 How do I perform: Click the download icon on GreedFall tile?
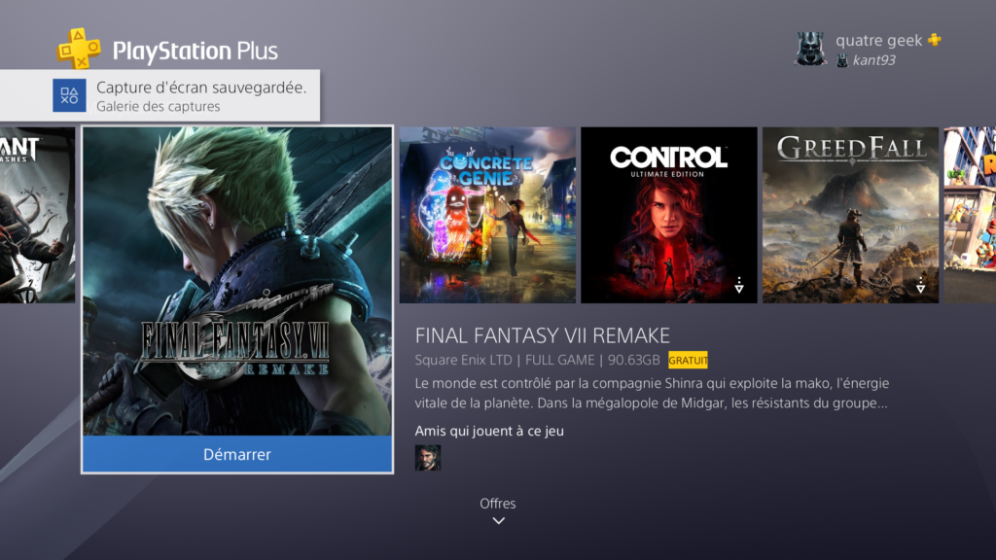point(920,285)
